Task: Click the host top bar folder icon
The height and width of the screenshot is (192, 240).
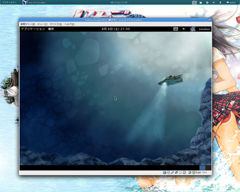Action: click(x=201, y=2)
